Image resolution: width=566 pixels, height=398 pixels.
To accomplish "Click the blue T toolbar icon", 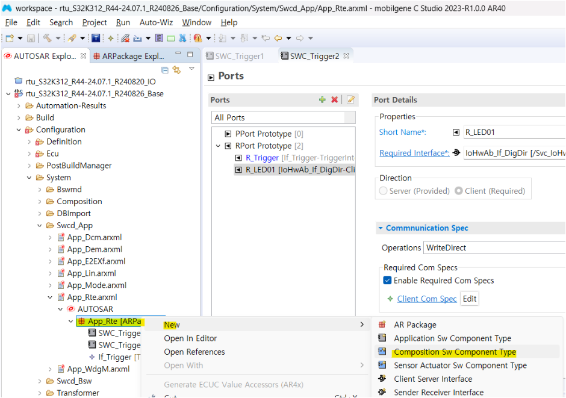I will tap(96, 38).
